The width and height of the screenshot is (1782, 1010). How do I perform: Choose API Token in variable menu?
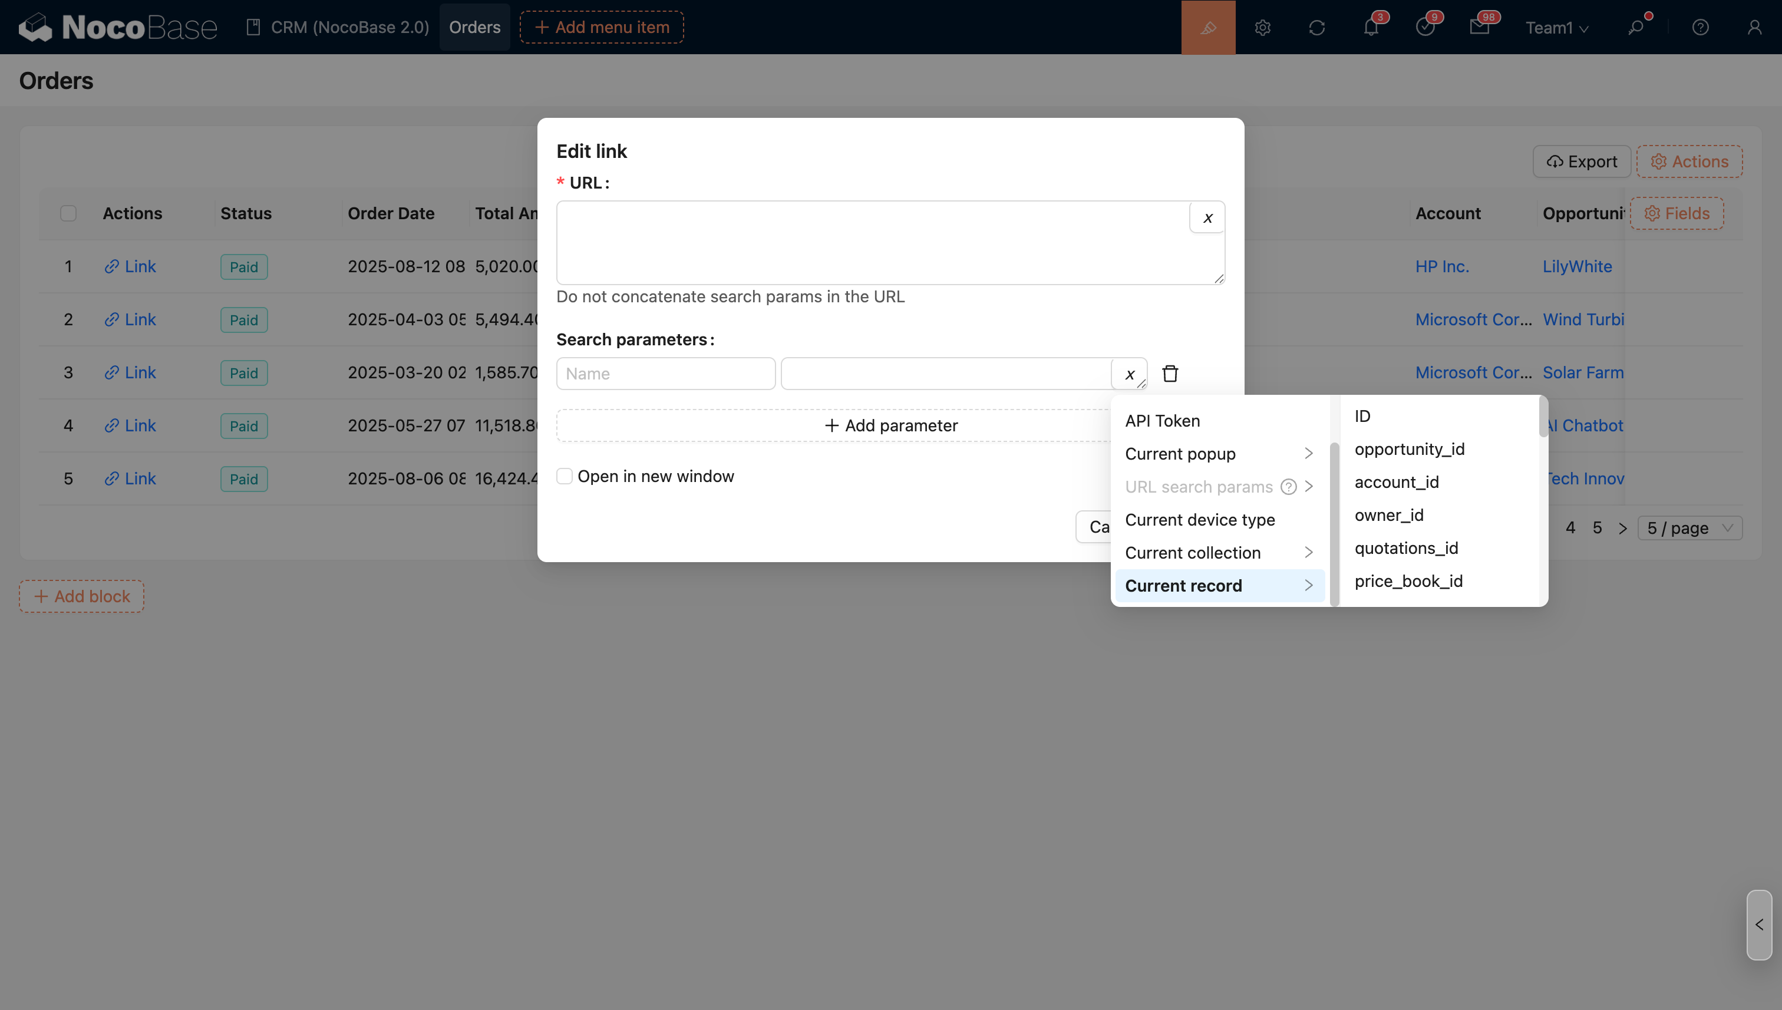pos(1162,421)
